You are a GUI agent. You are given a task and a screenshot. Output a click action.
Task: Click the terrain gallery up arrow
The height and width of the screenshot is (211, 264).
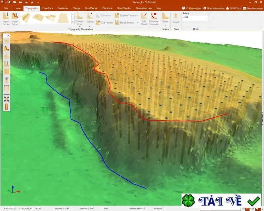[73, 14]
